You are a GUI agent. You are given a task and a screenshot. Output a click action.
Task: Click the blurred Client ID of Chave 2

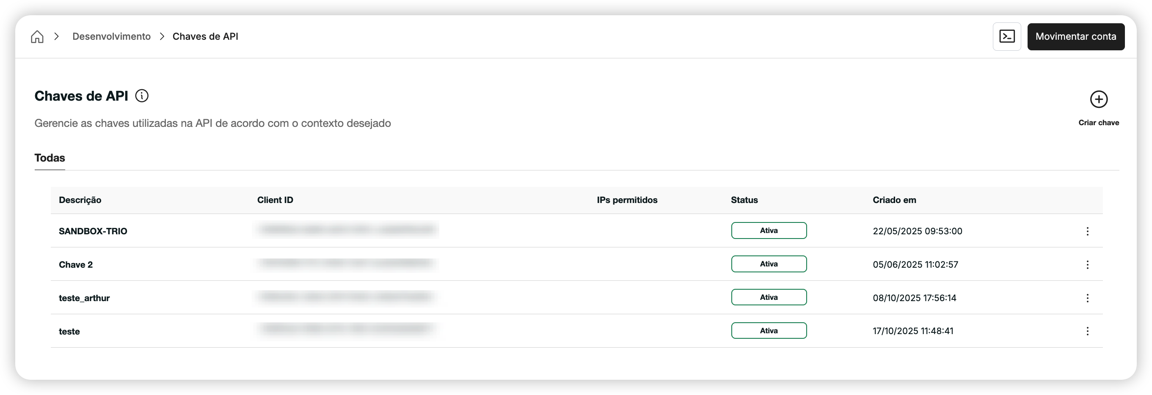(346, 263)
